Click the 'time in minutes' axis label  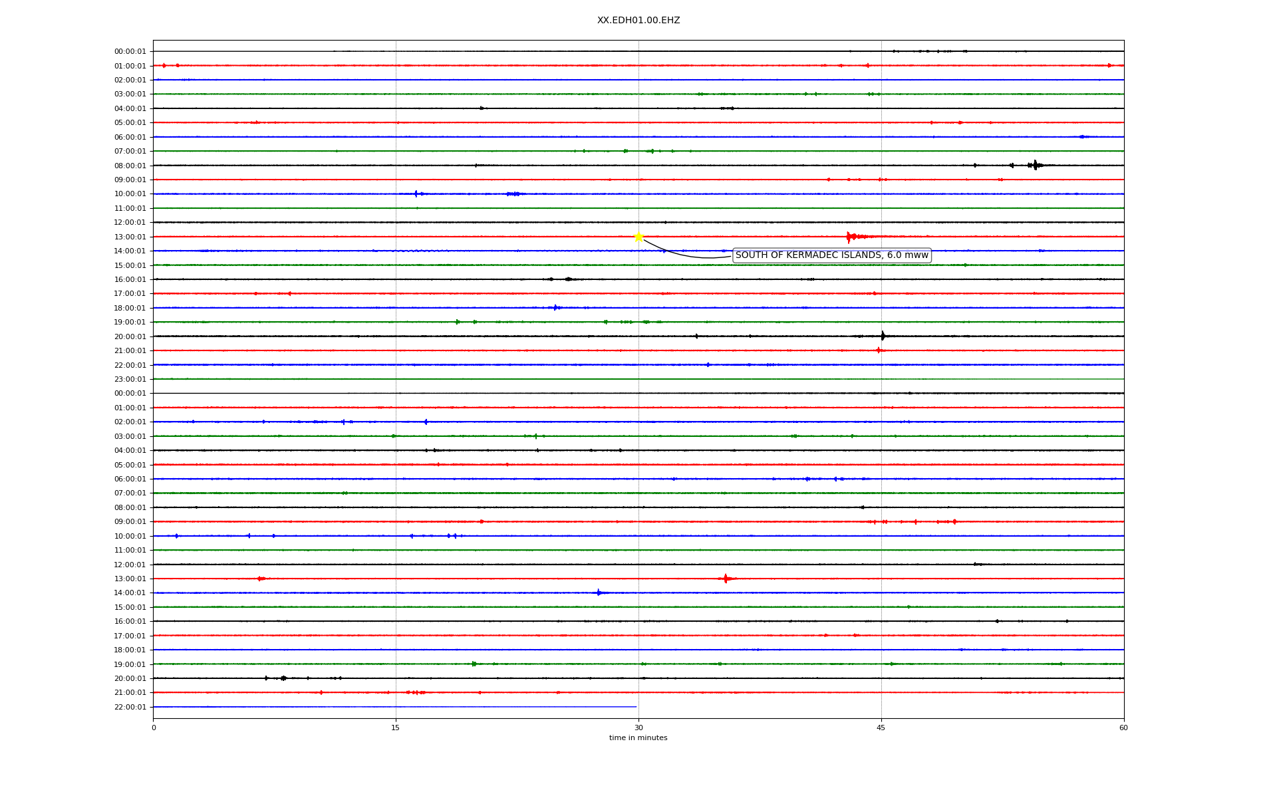[638, 737]
